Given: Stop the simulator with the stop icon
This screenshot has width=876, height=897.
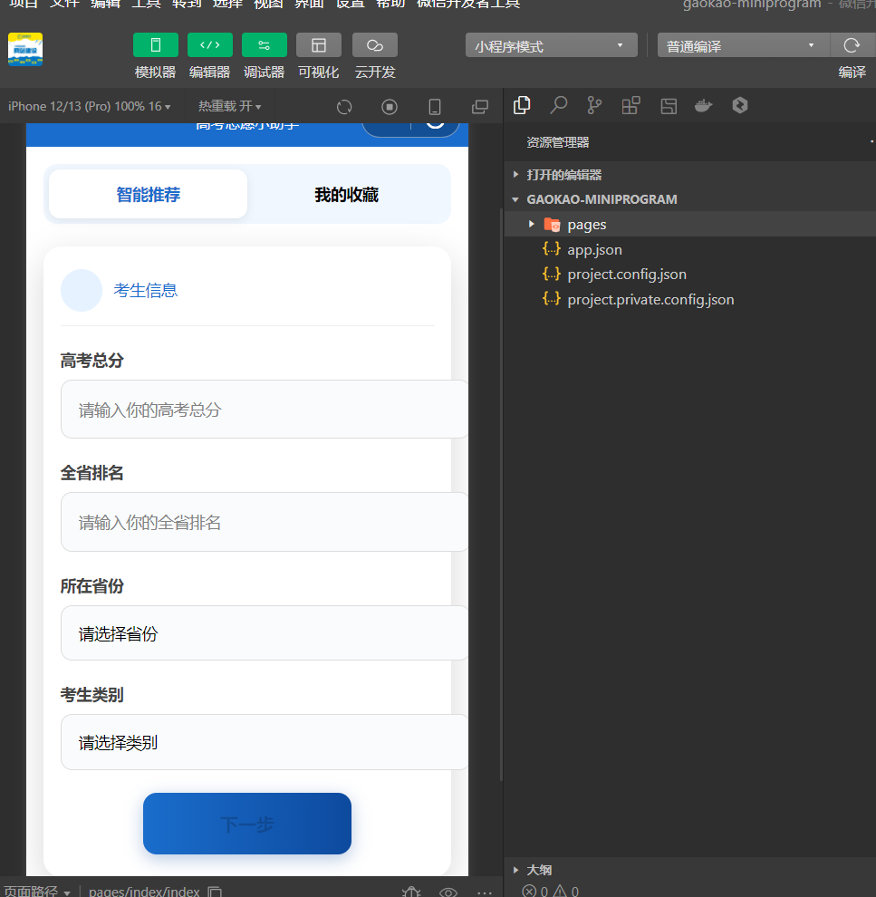Looking at the screenshot, I should pos(390,107).
